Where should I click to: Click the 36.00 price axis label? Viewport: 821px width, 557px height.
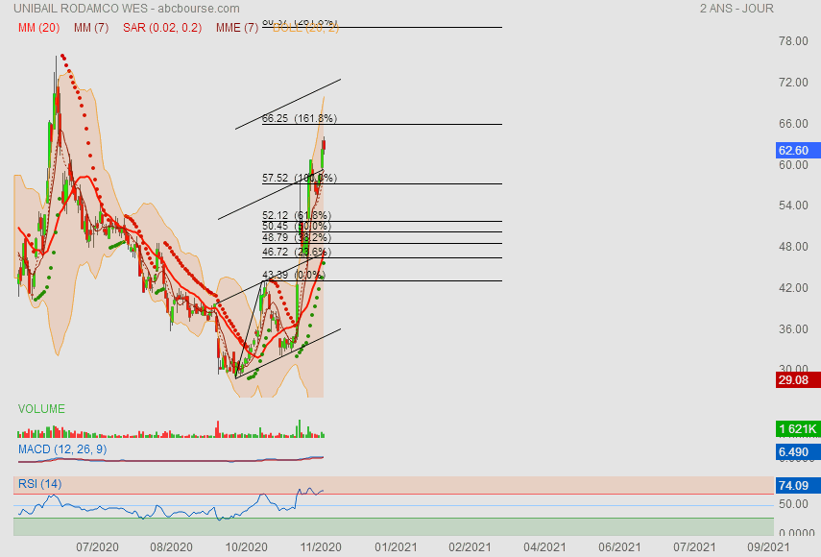pyautogui.click(x=793, y=329)
